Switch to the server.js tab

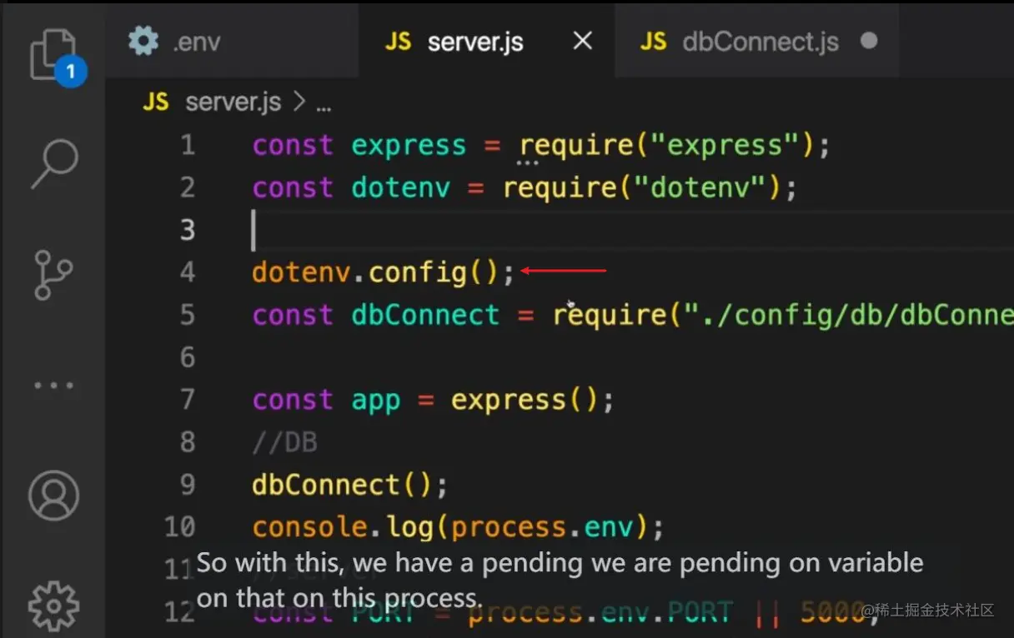click(486, 41)
